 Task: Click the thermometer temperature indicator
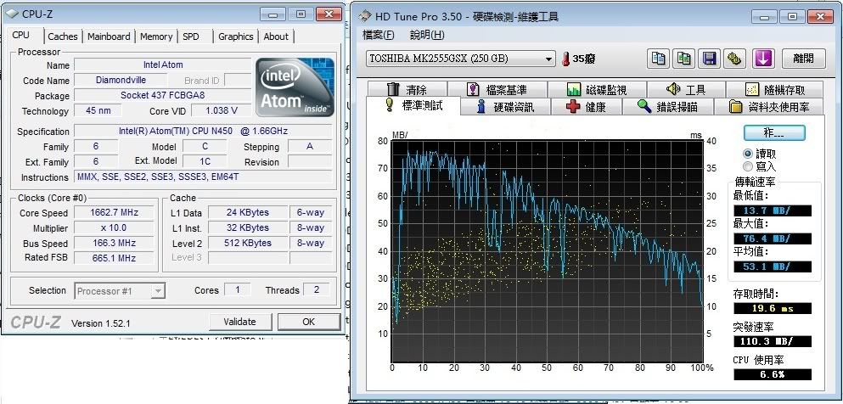tap(565, 59)
